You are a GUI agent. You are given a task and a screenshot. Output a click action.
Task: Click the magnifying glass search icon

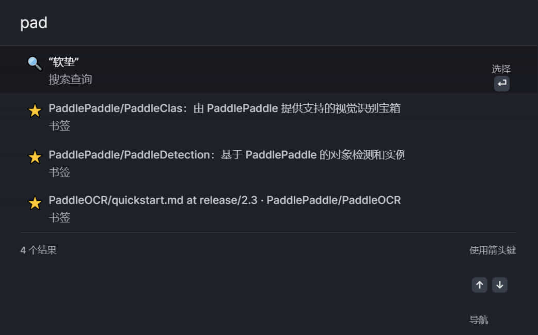(35, 63)
